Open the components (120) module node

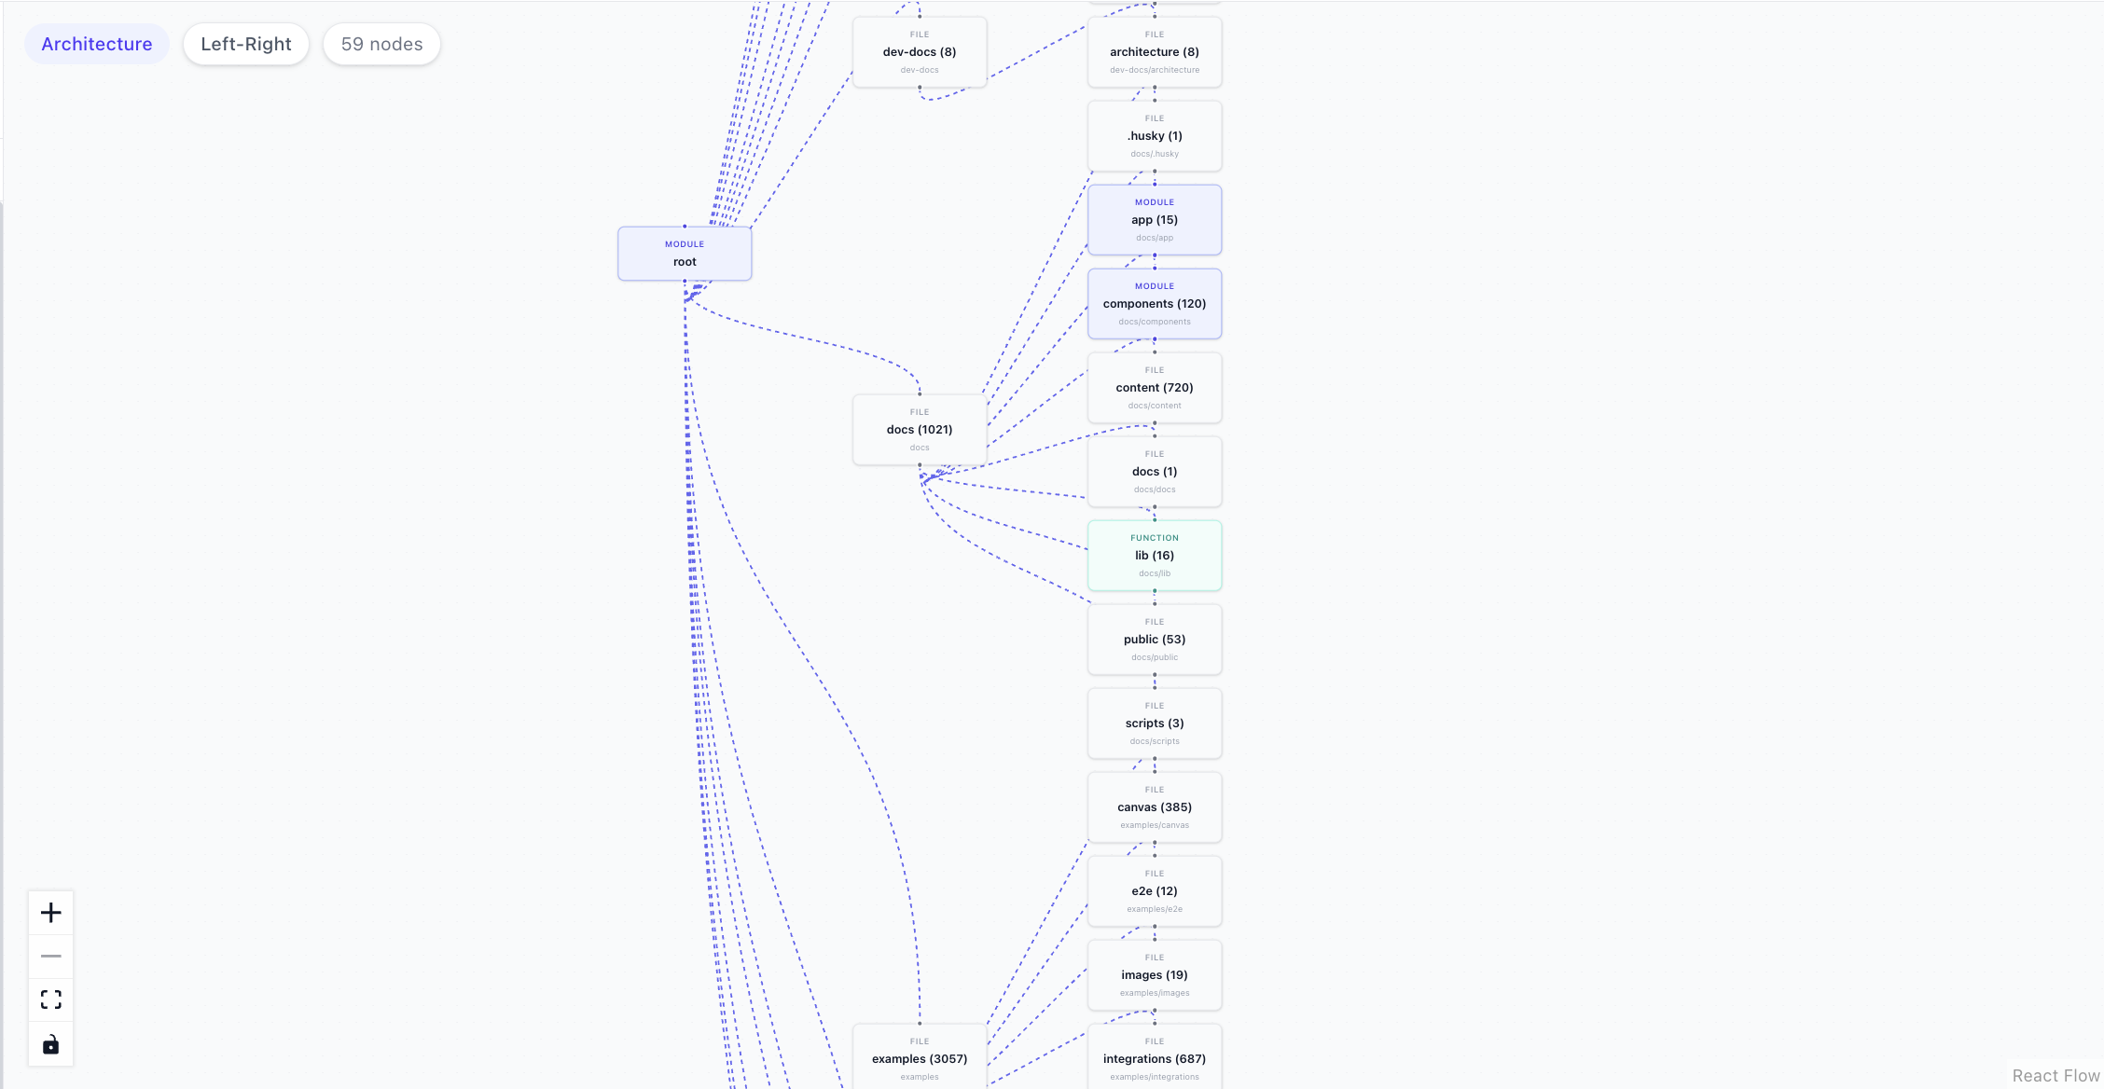pyautogui.click(x=1155, y=304)
